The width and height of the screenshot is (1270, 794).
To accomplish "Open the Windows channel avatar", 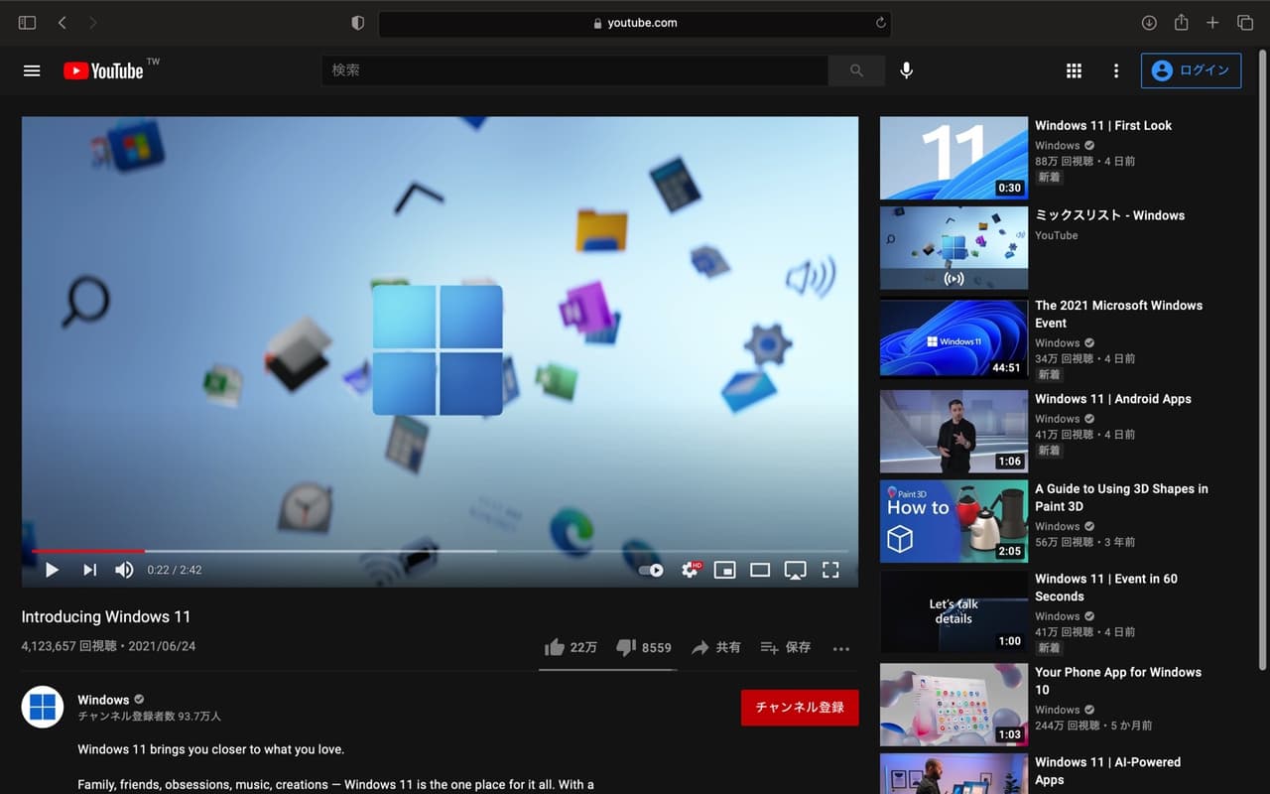I will [43, 707].
